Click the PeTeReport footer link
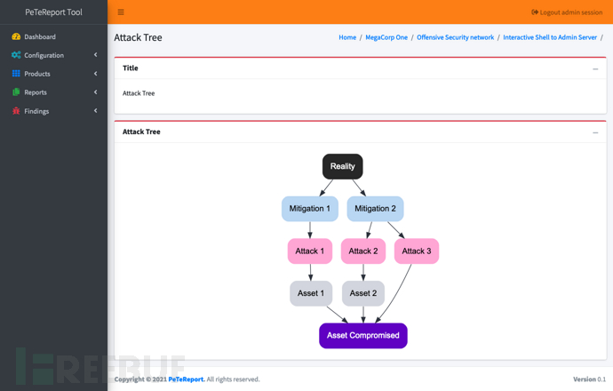The image size is (613, 391). click(187, 379)
